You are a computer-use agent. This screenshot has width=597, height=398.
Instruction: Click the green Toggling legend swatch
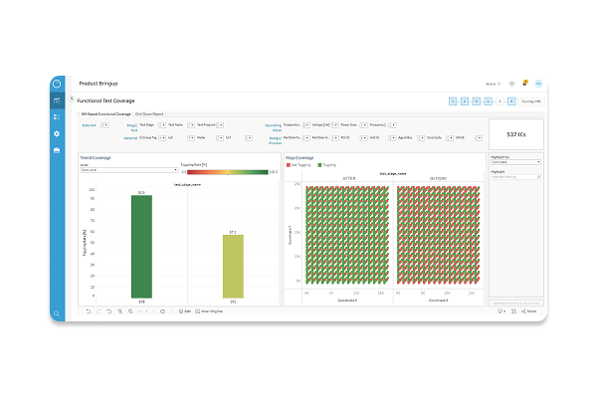tap(319, 165)
